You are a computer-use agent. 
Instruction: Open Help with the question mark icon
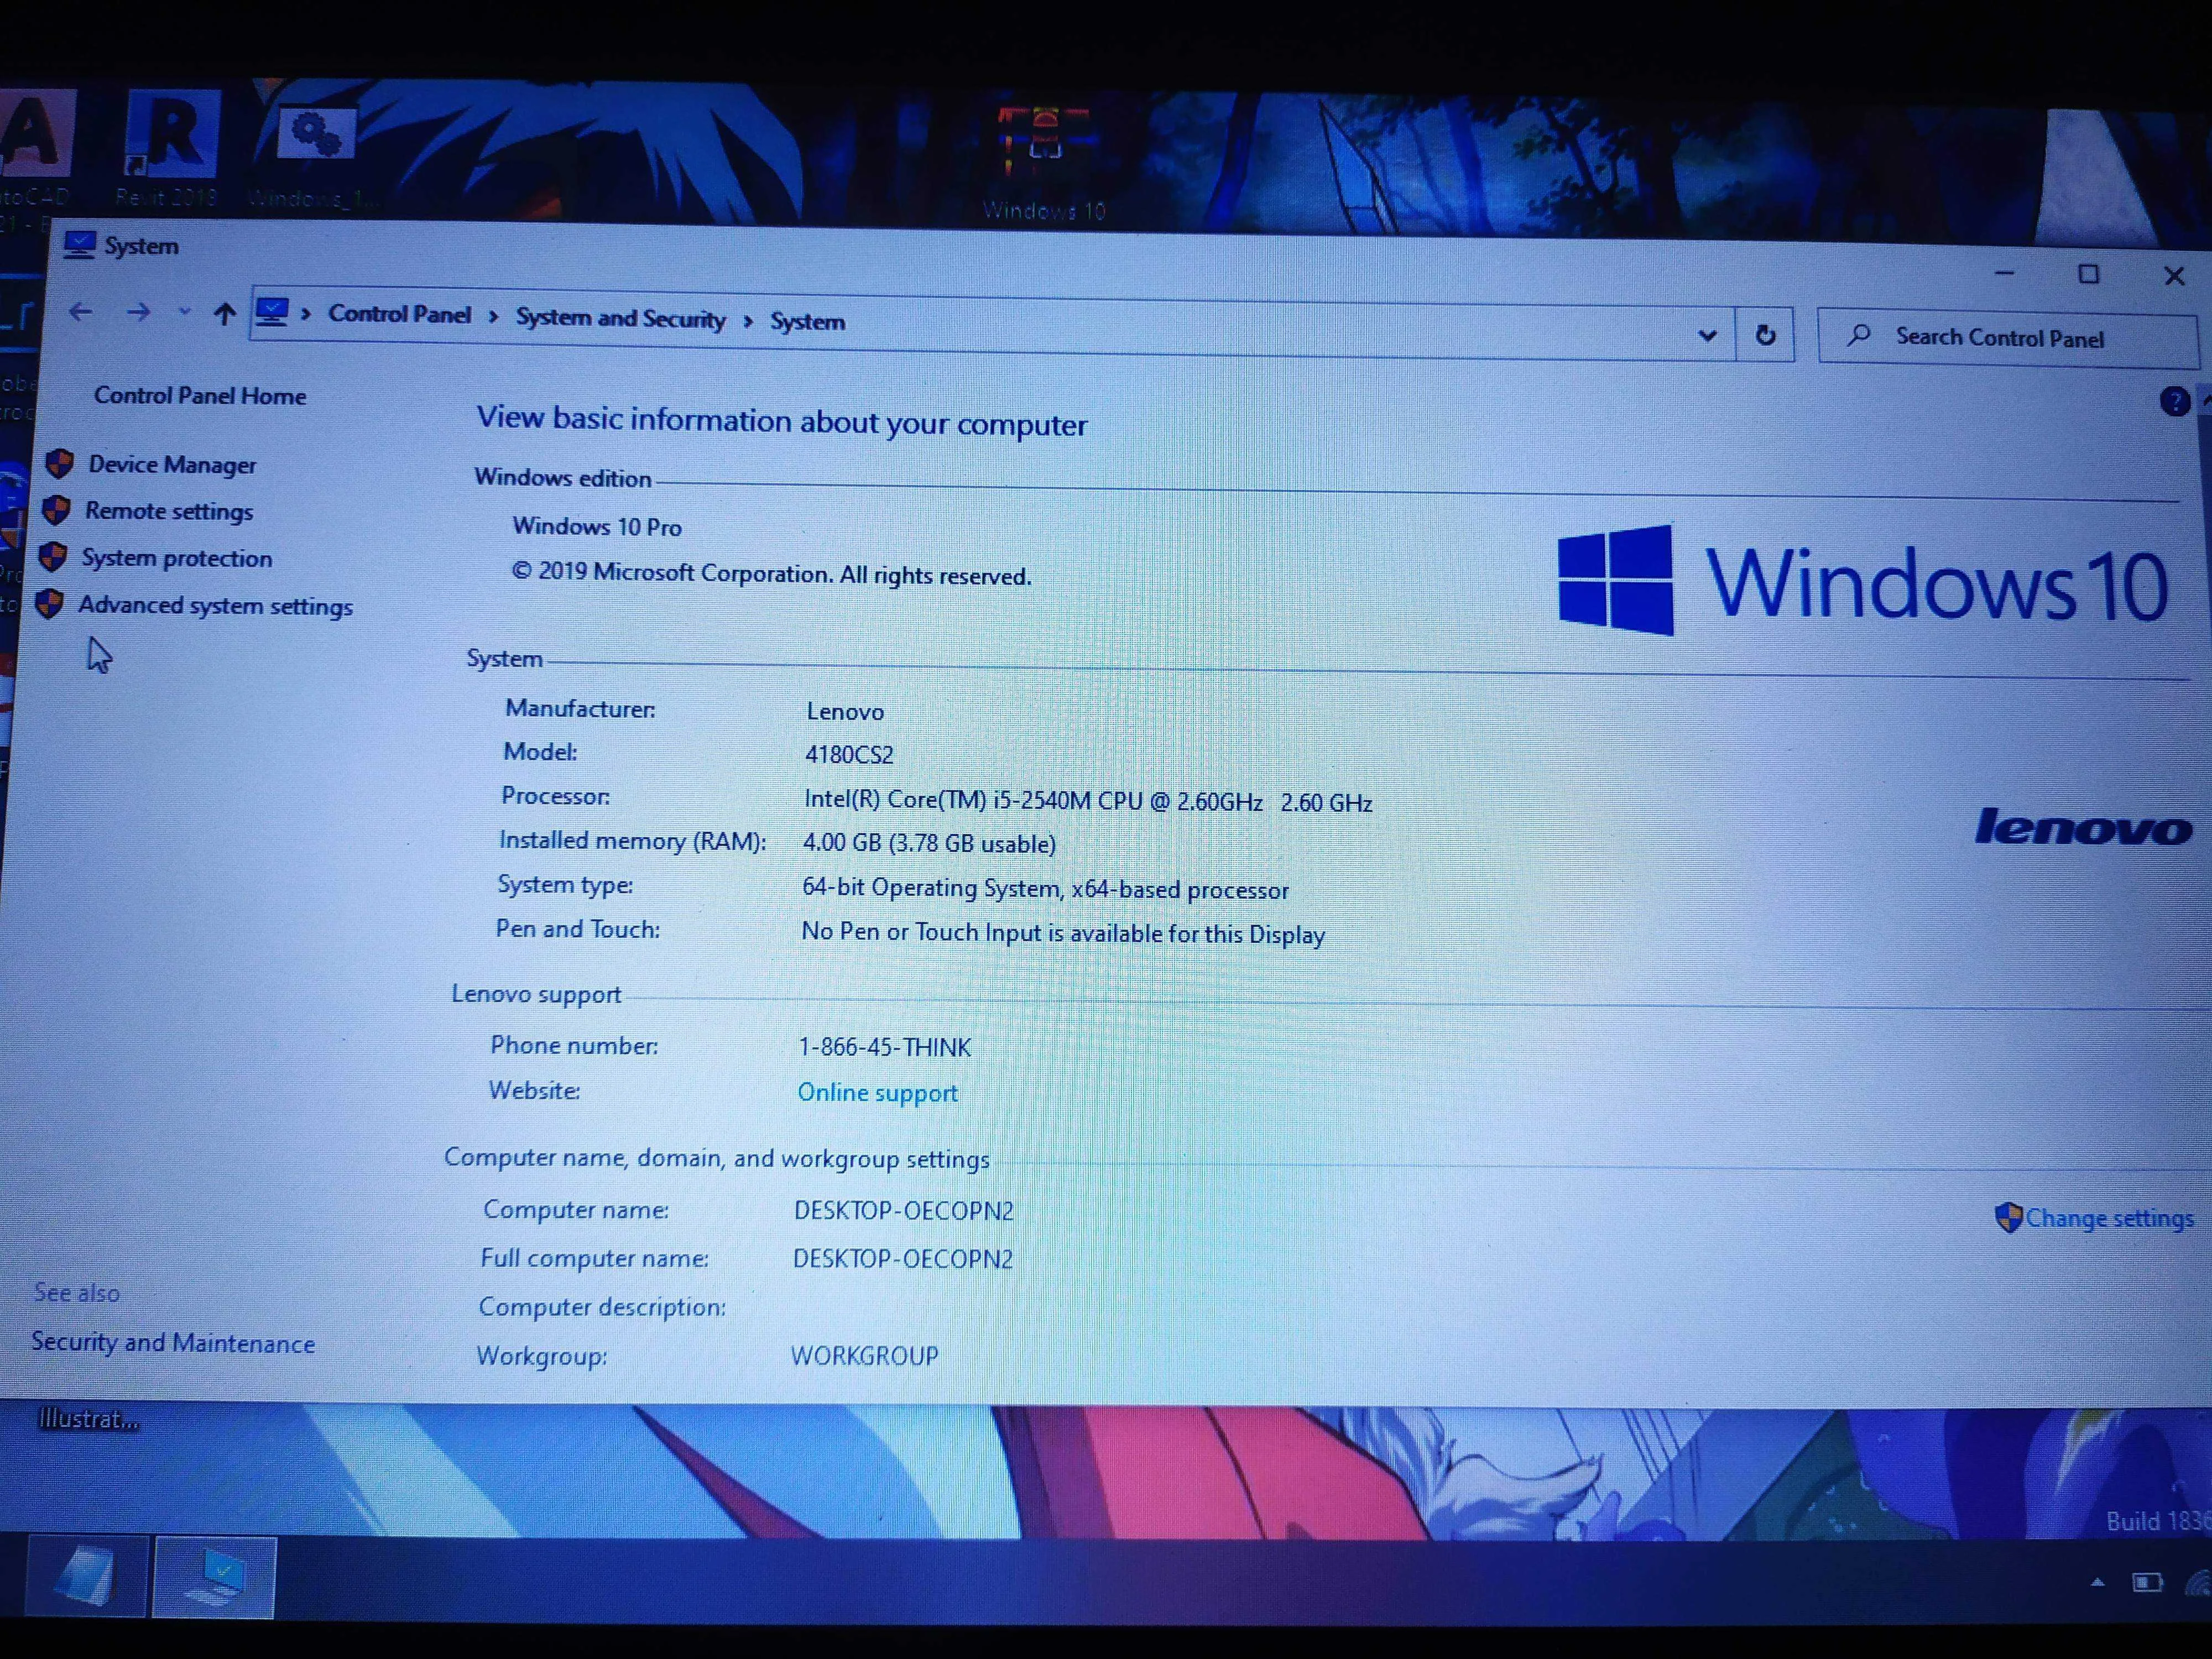pyautogui.click(x=2174, y=401)
